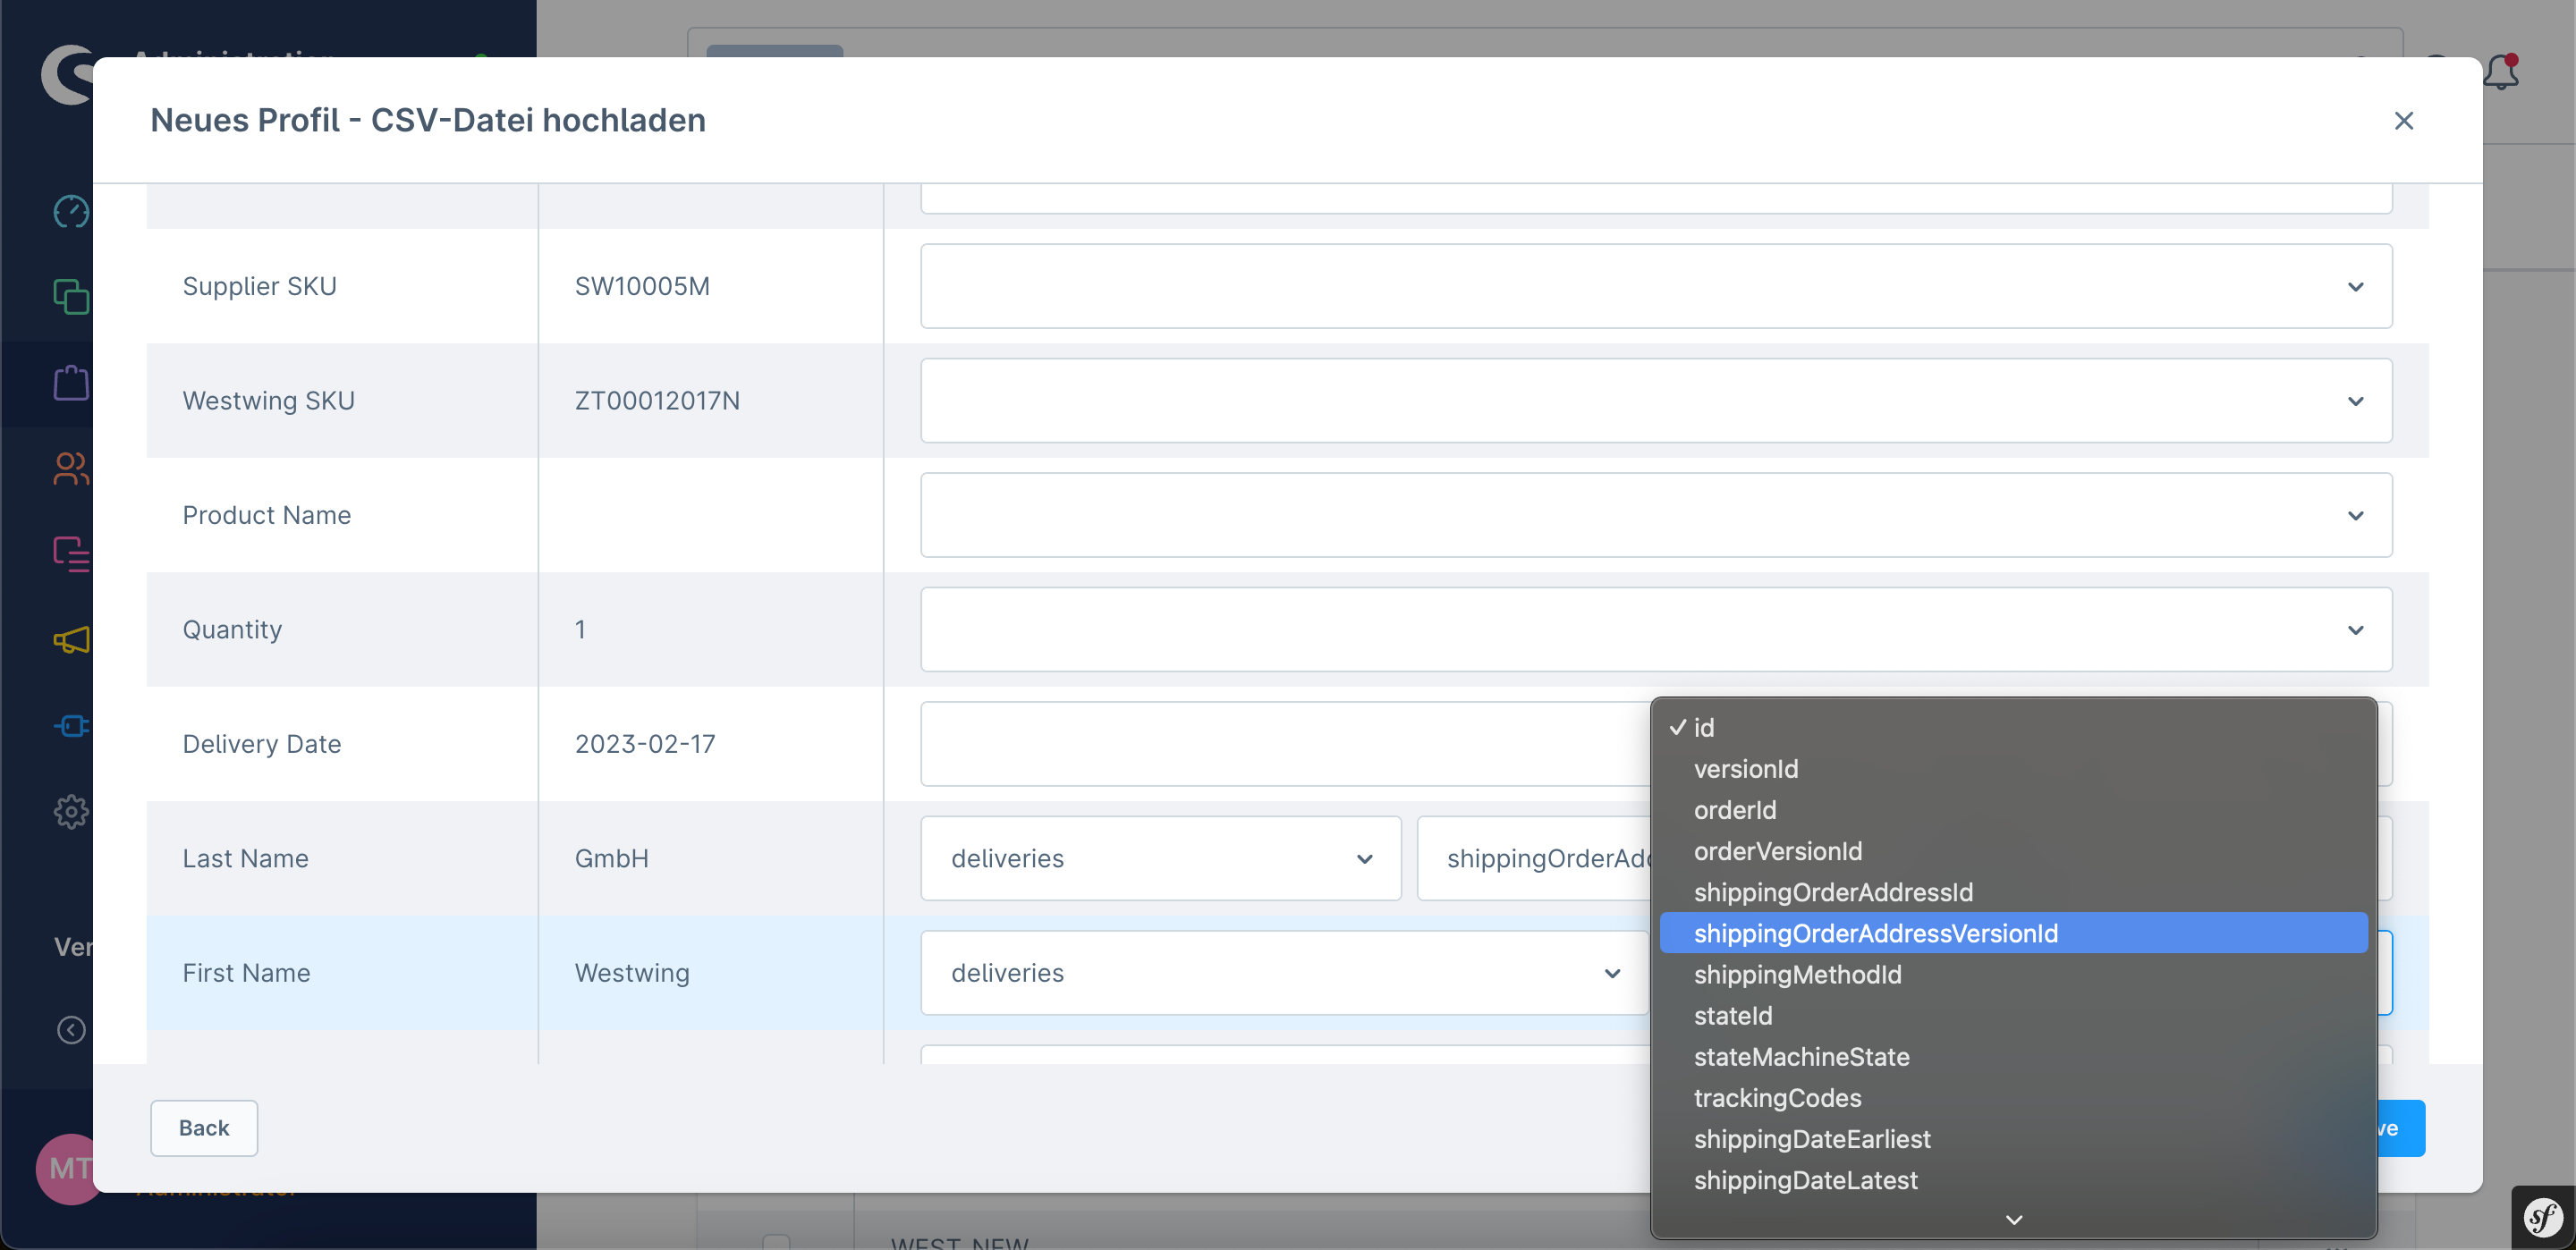This screenshot has width=2576, height=1250.
Task: Click the Quantity row label
Action: 232,630
